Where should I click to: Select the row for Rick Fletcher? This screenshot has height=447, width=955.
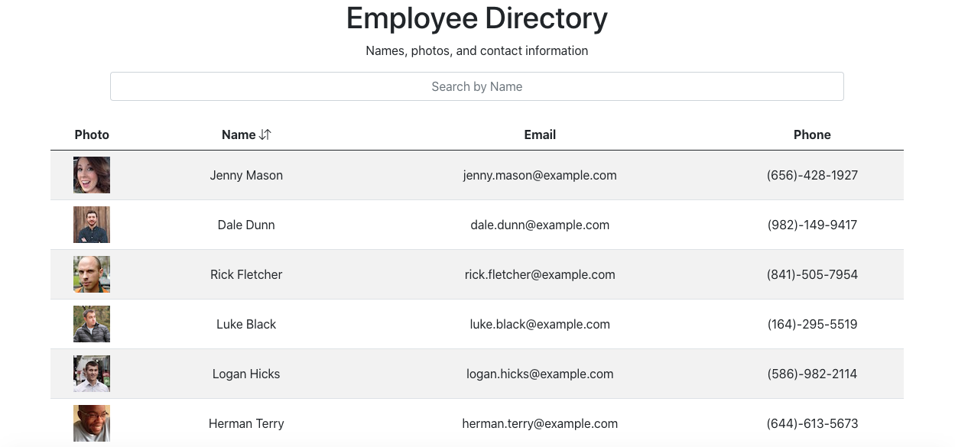point(477,274)
